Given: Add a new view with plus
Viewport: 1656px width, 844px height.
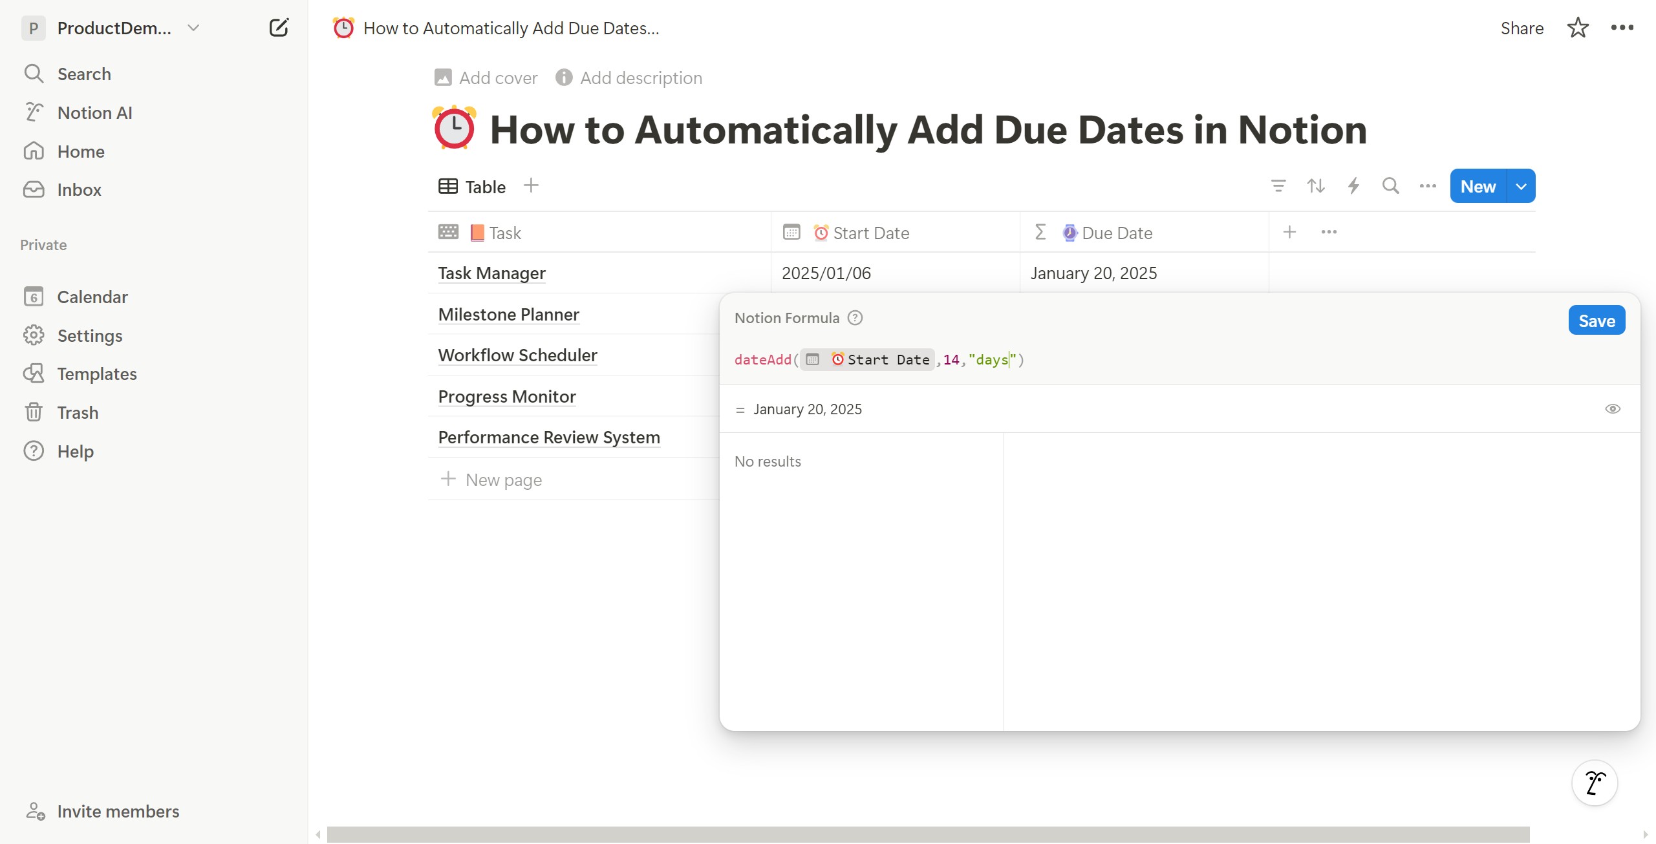Looking at the screenshot, I should [x=531, y=185].
